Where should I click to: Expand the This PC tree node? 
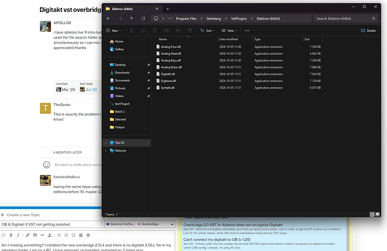point(106,143)
